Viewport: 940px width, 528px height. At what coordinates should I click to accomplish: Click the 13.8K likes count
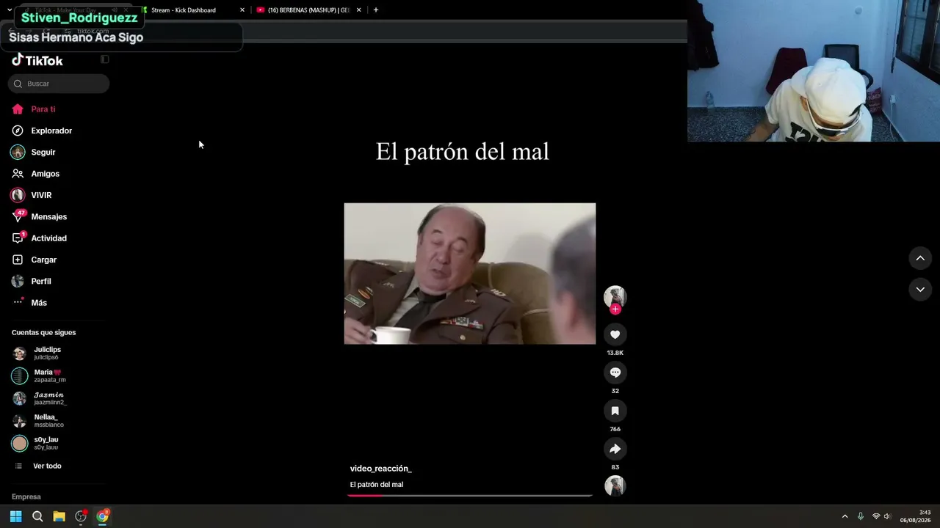coord(615,353)
